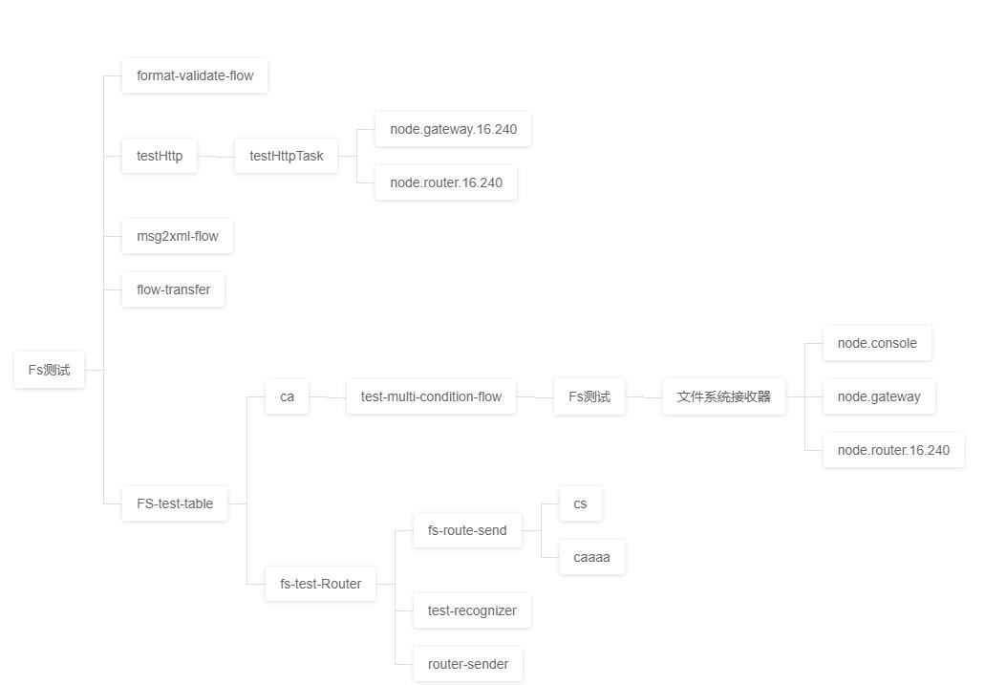Select the ca node
The height and width of the screenshot is (685, 1006).
point(287,397)
